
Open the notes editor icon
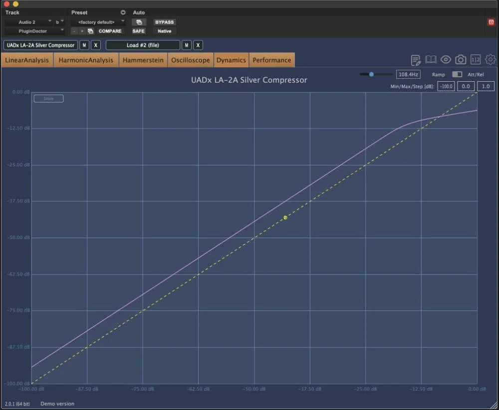pos(416,59)
